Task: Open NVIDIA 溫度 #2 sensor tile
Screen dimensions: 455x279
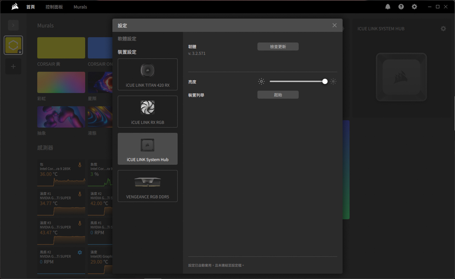Action: coord(100,202)
